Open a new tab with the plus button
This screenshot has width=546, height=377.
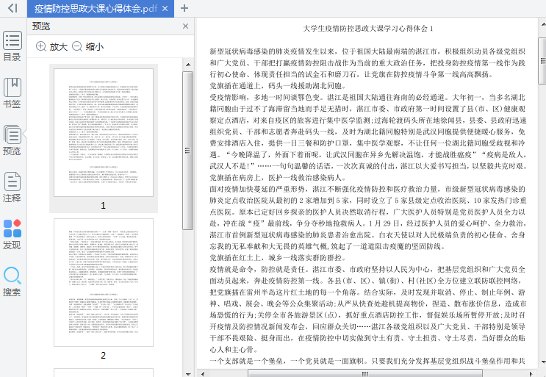pos(184,8)
